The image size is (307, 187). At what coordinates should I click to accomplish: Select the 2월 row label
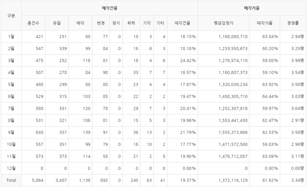click(11, 48)
